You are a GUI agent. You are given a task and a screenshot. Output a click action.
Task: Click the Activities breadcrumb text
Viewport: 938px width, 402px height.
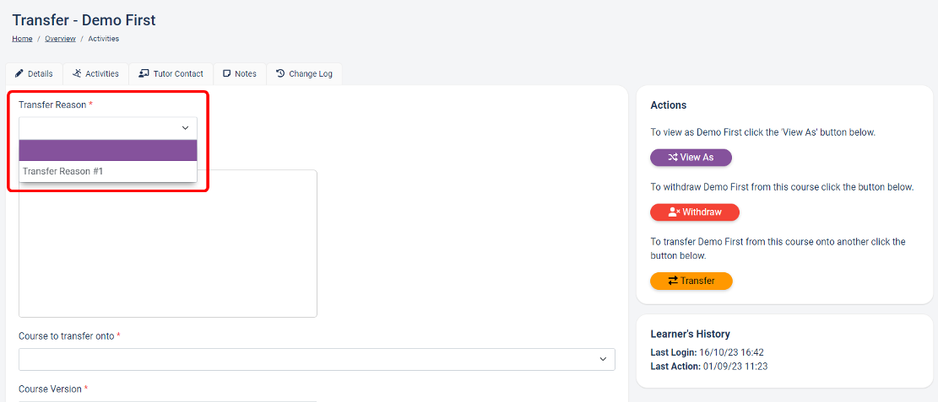104,39
